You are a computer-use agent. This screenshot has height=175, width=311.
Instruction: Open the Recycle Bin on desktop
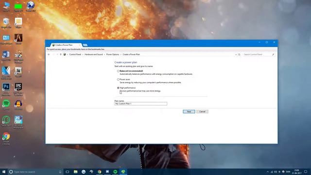click(x=6, y=23)
